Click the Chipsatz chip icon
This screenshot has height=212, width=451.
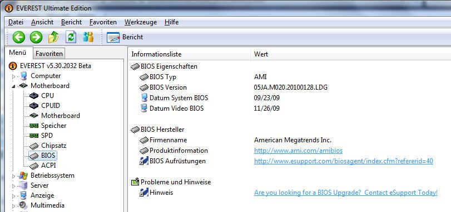tap(34, 146)
